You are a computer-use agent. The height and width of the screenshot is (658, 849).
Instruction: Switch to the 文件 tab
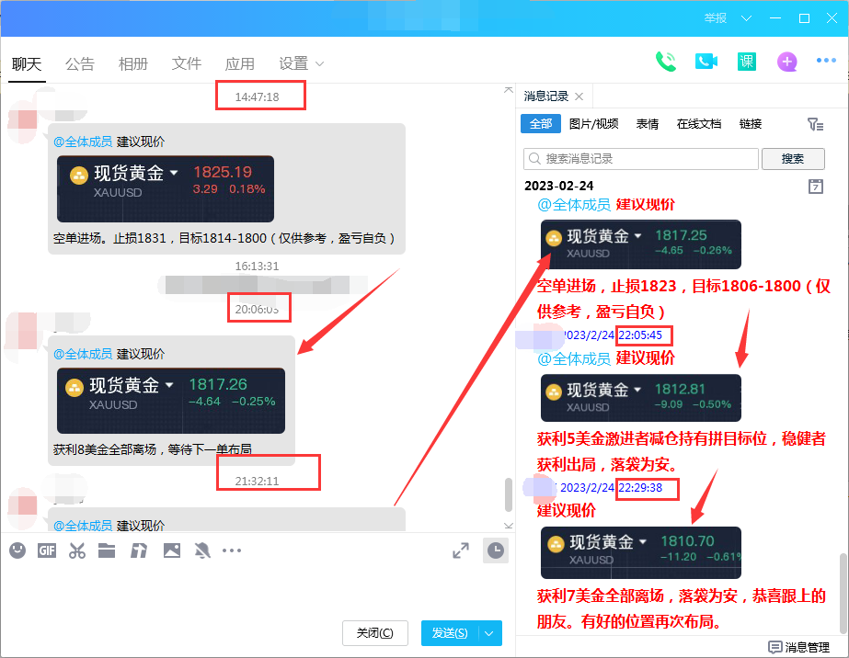click(187, 63)
